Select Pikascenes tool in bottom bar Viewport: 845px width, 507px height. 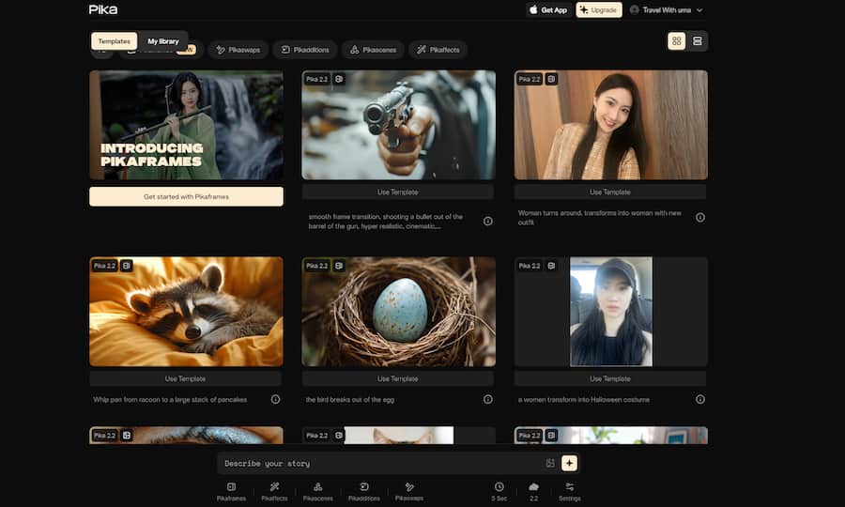[x=318, y=491]
